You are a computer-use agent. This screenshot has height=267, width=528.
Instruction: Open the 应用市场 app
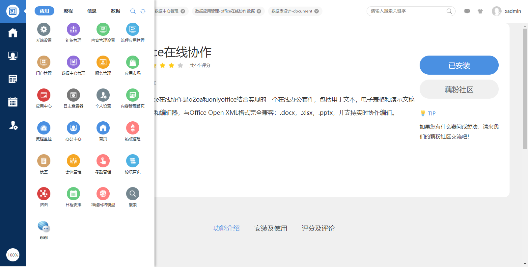tap(133, 62)
